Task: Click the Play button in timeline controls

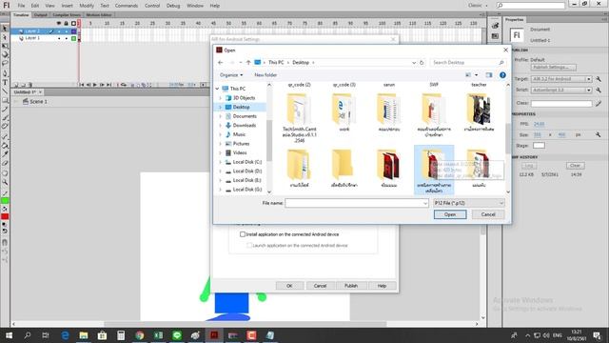Action: [x=95, y=85]
